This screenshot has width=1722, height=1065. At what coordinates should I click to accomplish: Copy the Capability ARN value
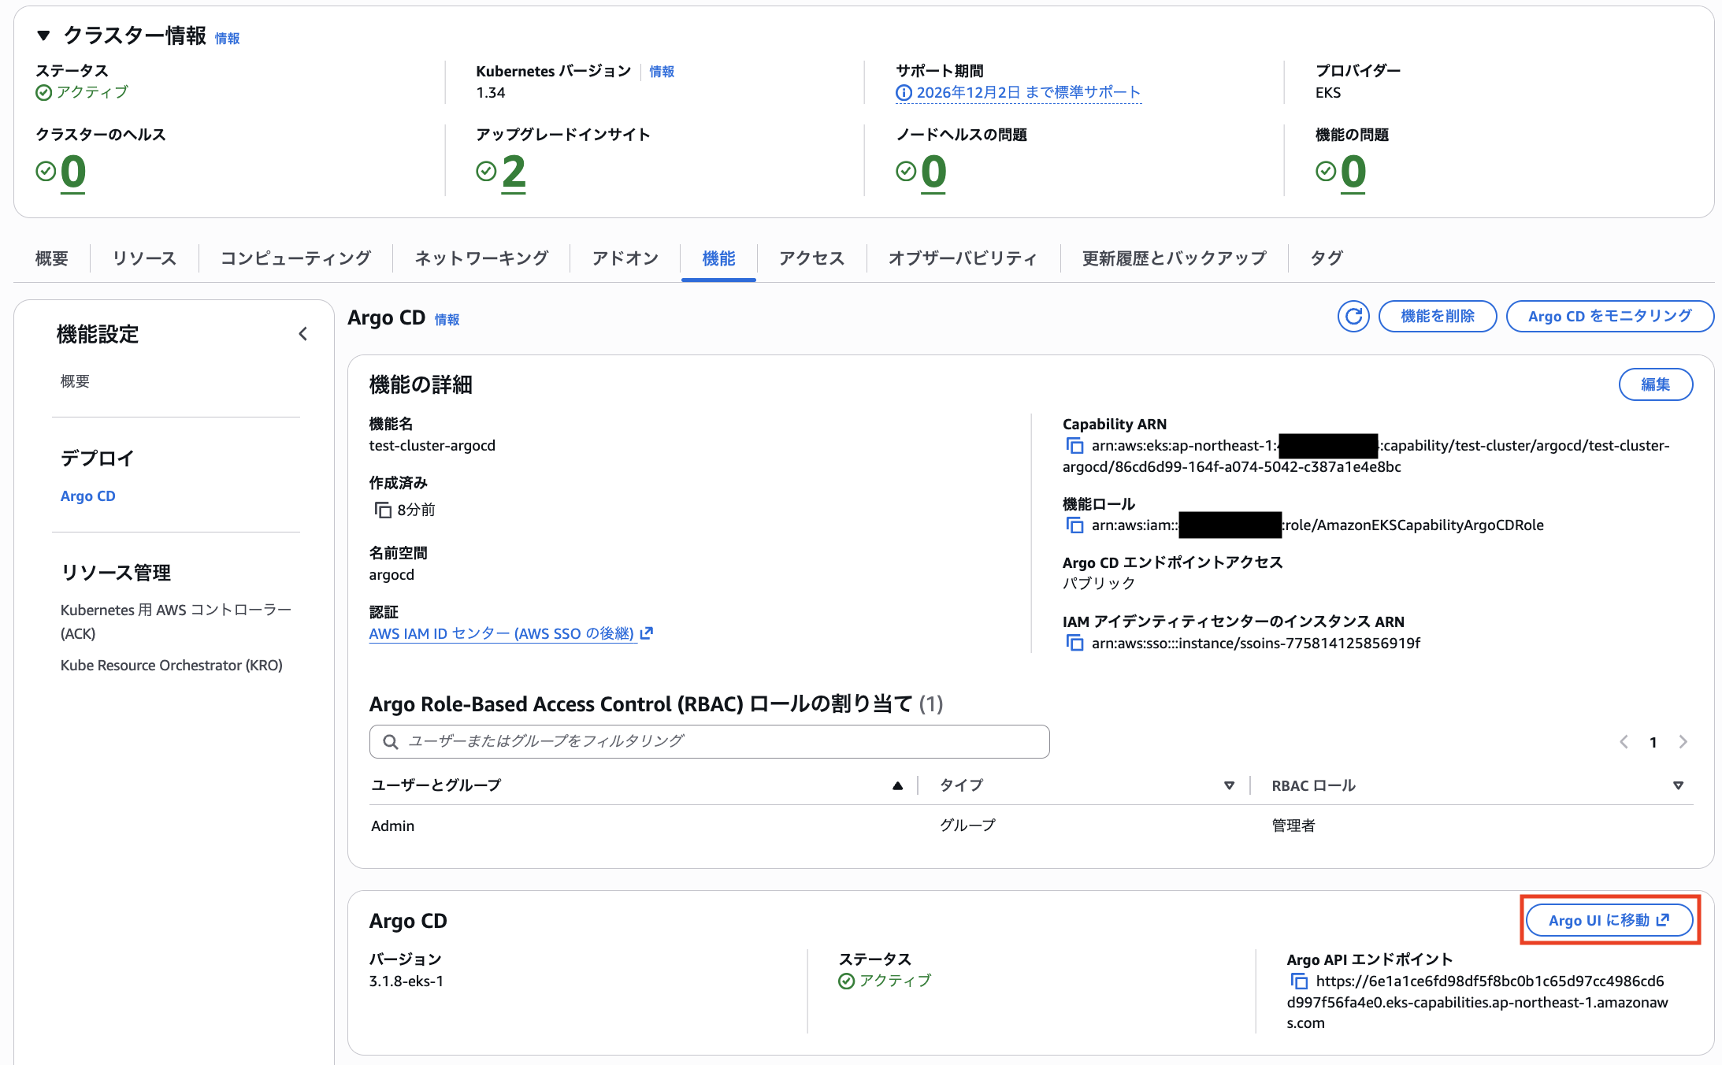pos(1074,446)
